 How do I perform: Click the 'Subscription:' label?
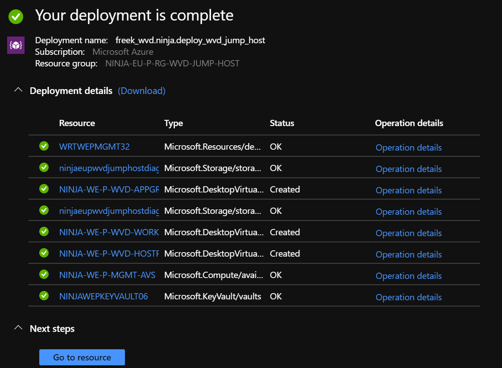pos(60,52)
